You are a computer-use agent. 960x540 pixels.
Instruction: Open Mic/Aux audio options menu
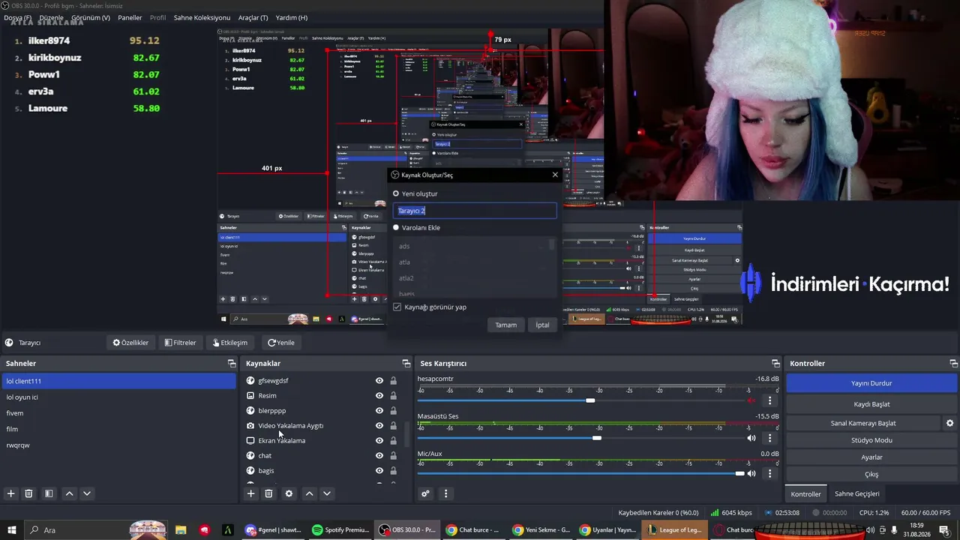pyautogui.click(x=769, y=474)
